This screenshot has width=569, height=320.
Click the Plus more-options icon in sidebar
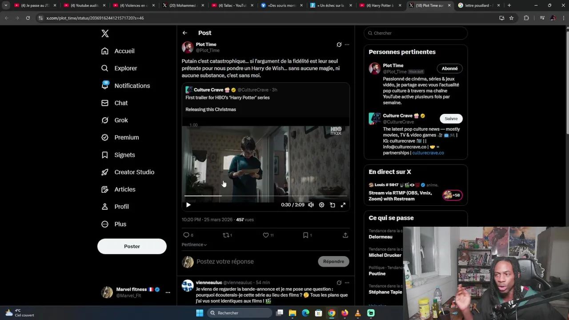coord(105,224)
